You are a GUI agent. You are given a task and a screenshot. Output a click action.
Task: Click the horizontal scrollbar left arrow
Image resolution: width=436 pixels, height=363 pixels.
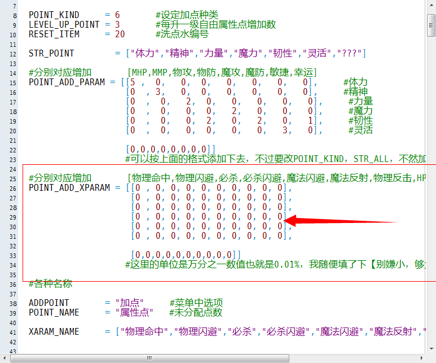click(x=5, y=358)
